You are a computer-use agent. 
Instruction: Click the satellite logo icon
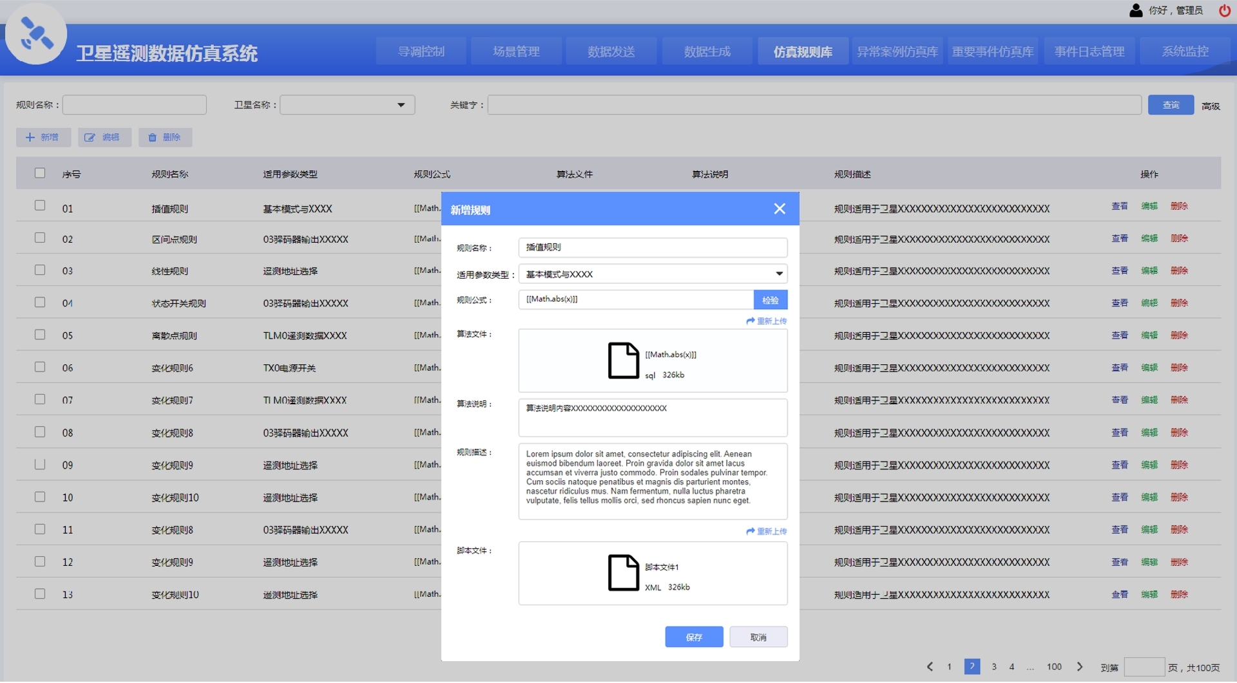[x=35, y=33]
